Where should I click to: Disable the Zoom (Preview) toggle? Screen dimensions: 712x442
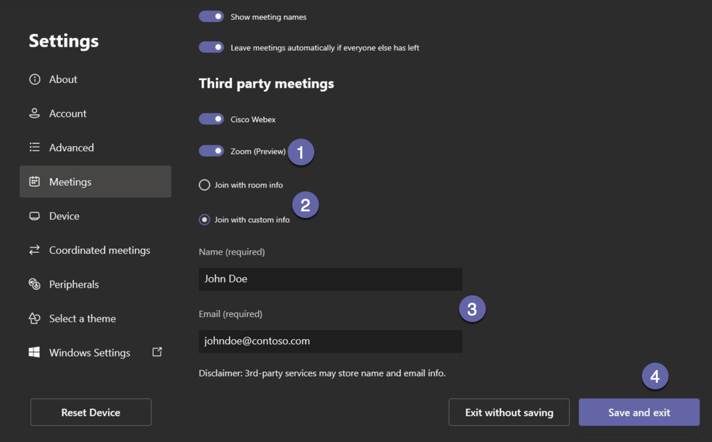click(211, 151)
